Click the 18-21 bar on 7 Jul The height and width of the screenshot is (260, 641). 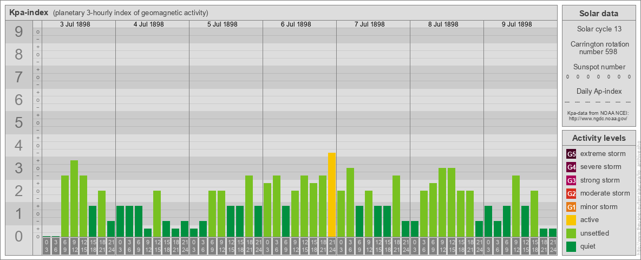[x=396, y=206]
